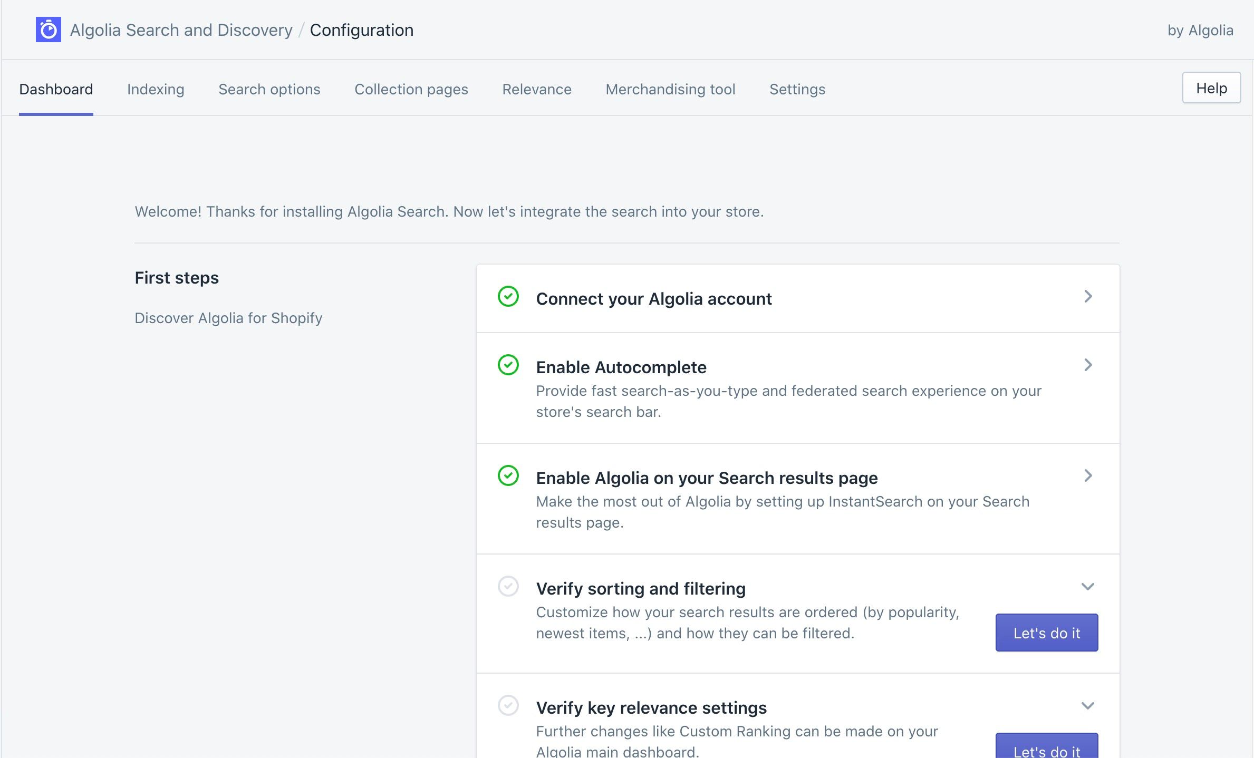Select the Settings tab
Image resolution: width=1254 pixels, height=758 pixels.
[x=796, y=89]
